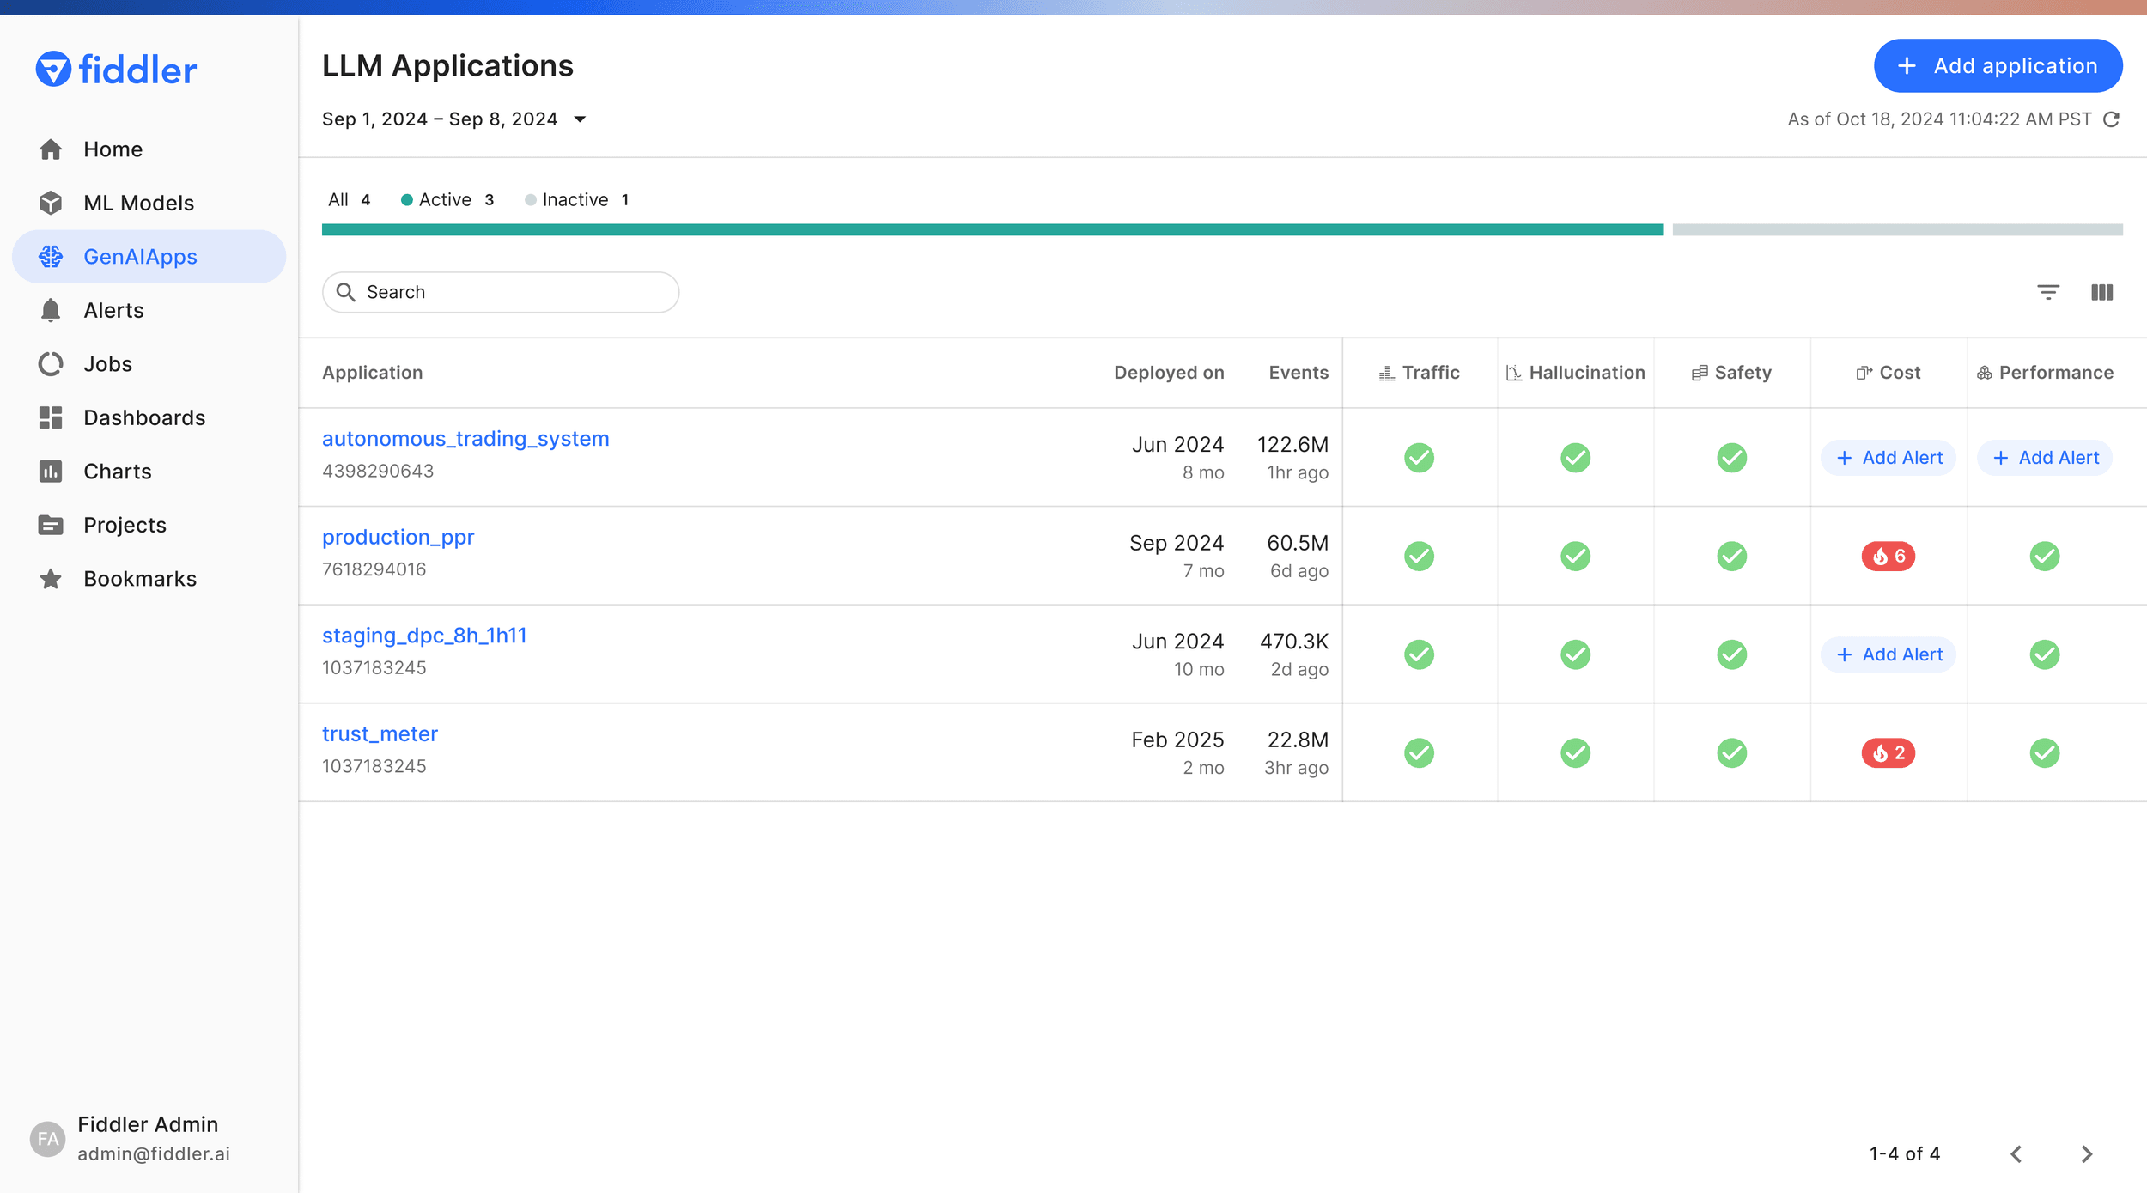Screen dimensions: 2147x1193
Task: Go to previous page chevron
Action: pos(2016,1153)
